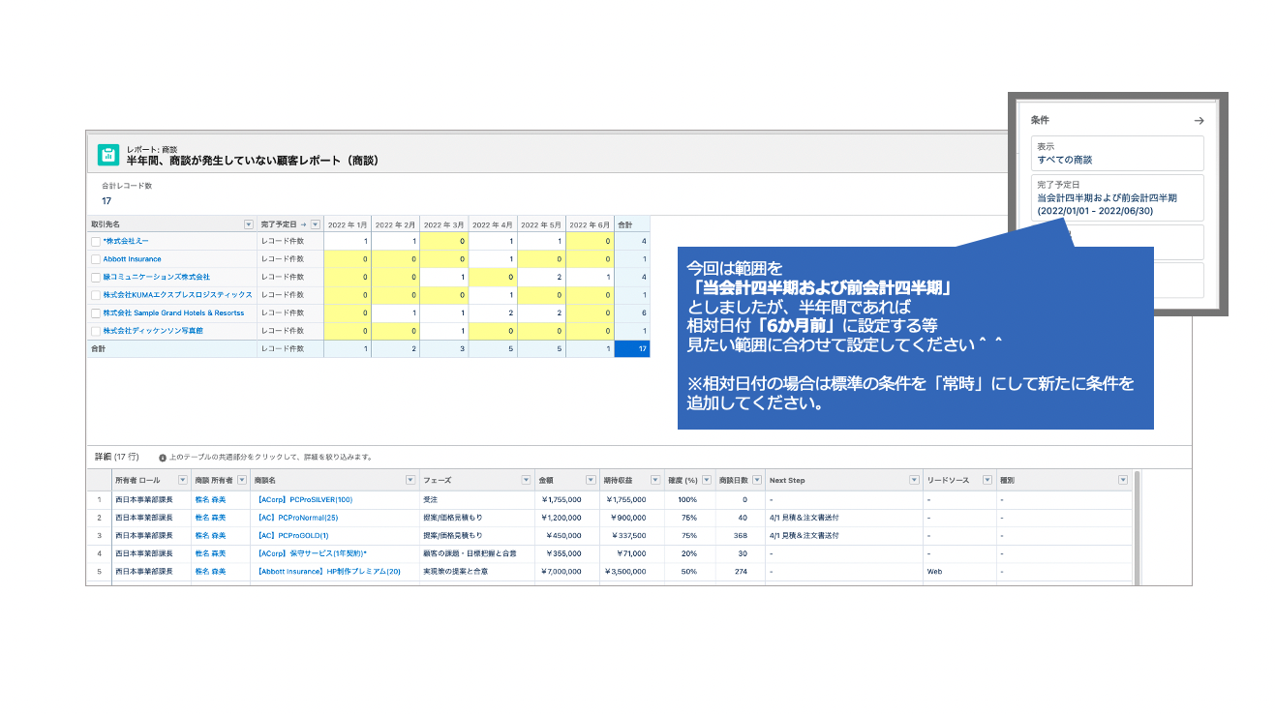
Task: Open owner 椎名 森美 in the Abbott Insurance detail row
Action: click(210, 572)
